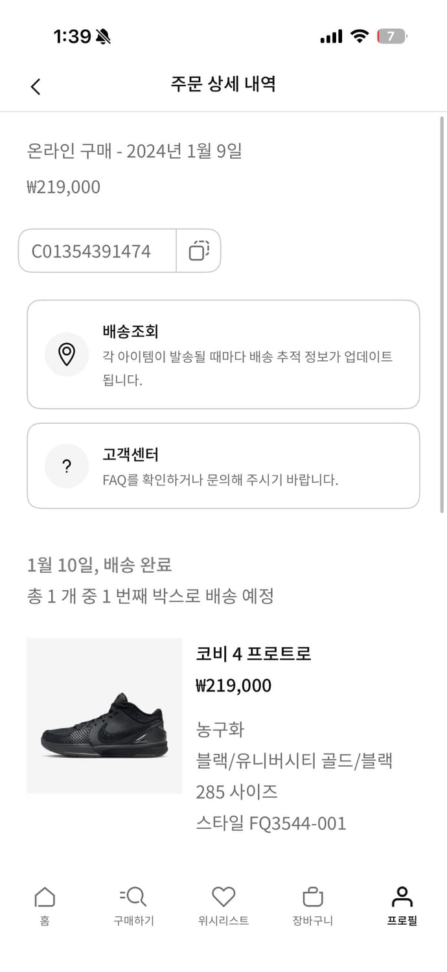
Task: Tap the 장바구니 shopping bag icon
Action: [312, 896]
